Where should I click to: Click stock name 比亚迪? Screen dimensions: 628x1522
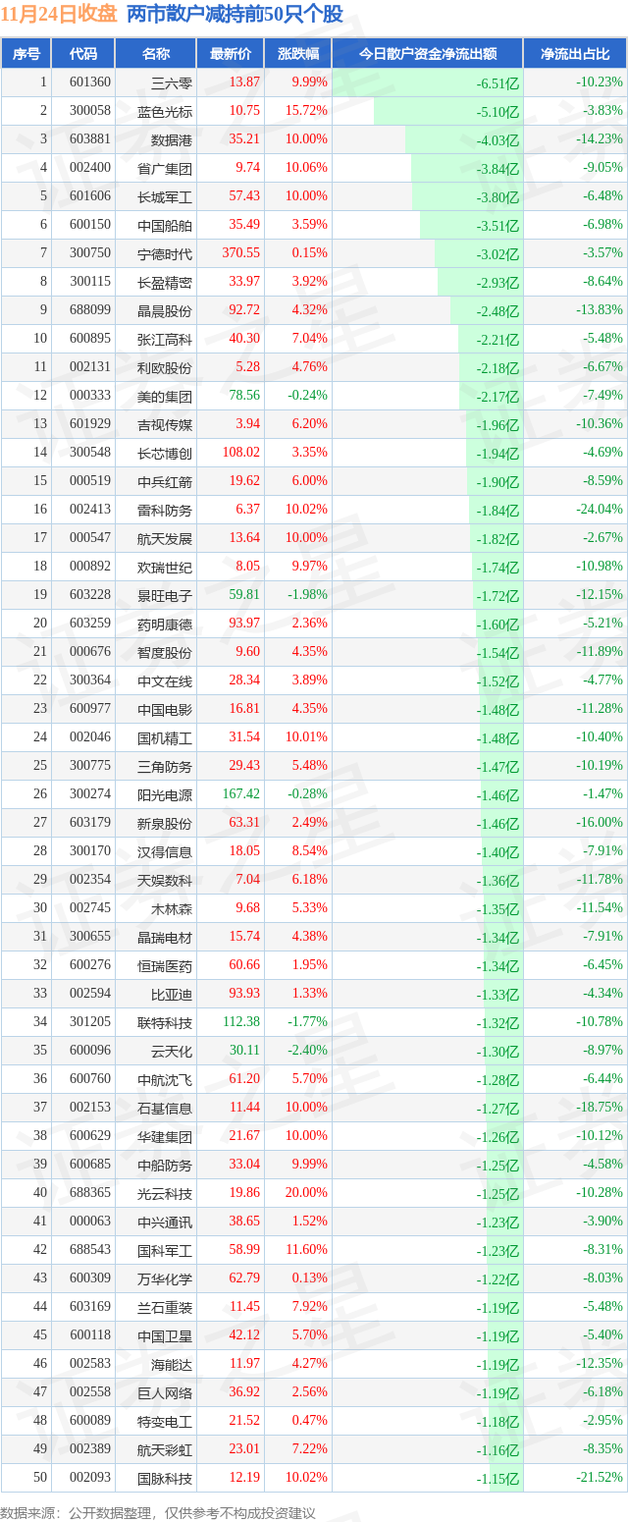coord(172,994)
